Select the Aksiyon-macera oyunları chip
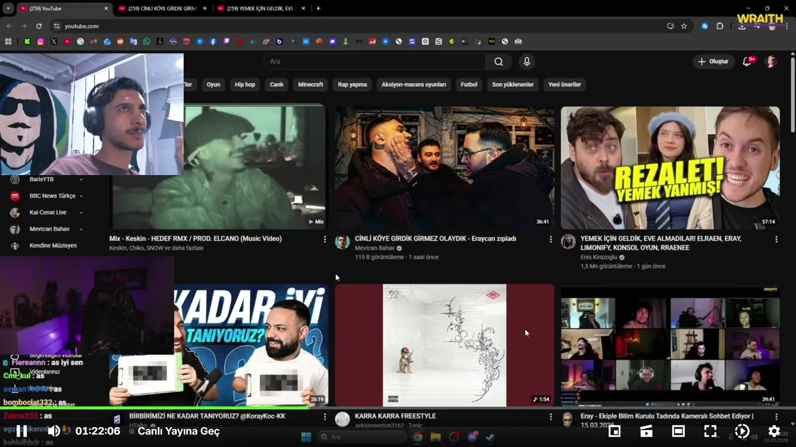Screen dimensions: 796x447 [x=414, y=84]
